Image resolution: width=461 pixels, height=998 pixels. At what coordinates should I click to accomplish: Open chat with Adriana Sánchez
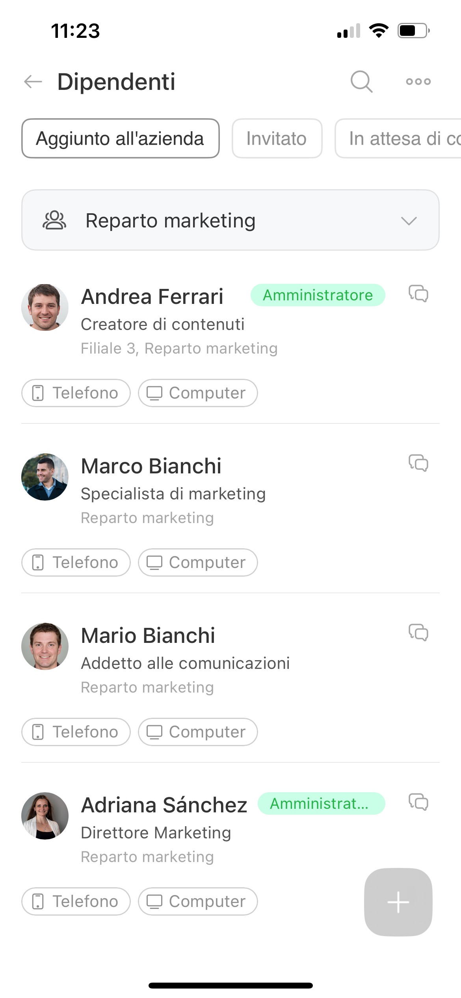pyautogui.click(x=418, y=802)
